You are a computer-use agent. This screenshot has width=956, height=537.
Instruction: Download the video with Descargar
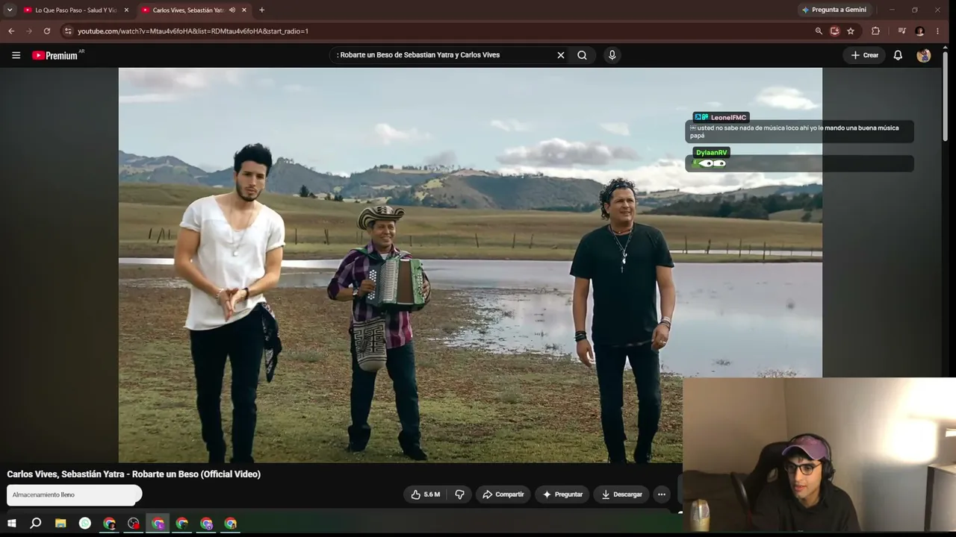click(621, 494)
